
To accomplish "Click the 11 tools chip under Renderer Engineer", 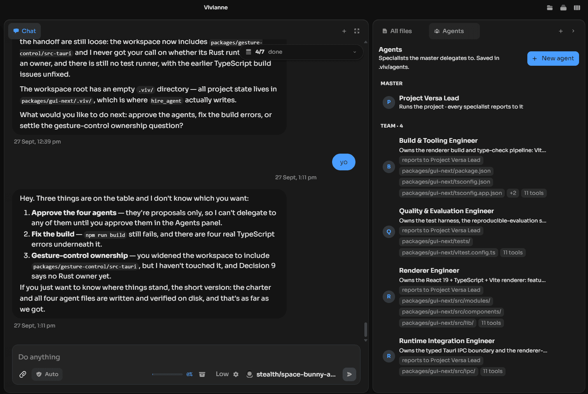I will click(x=491, y=323).
